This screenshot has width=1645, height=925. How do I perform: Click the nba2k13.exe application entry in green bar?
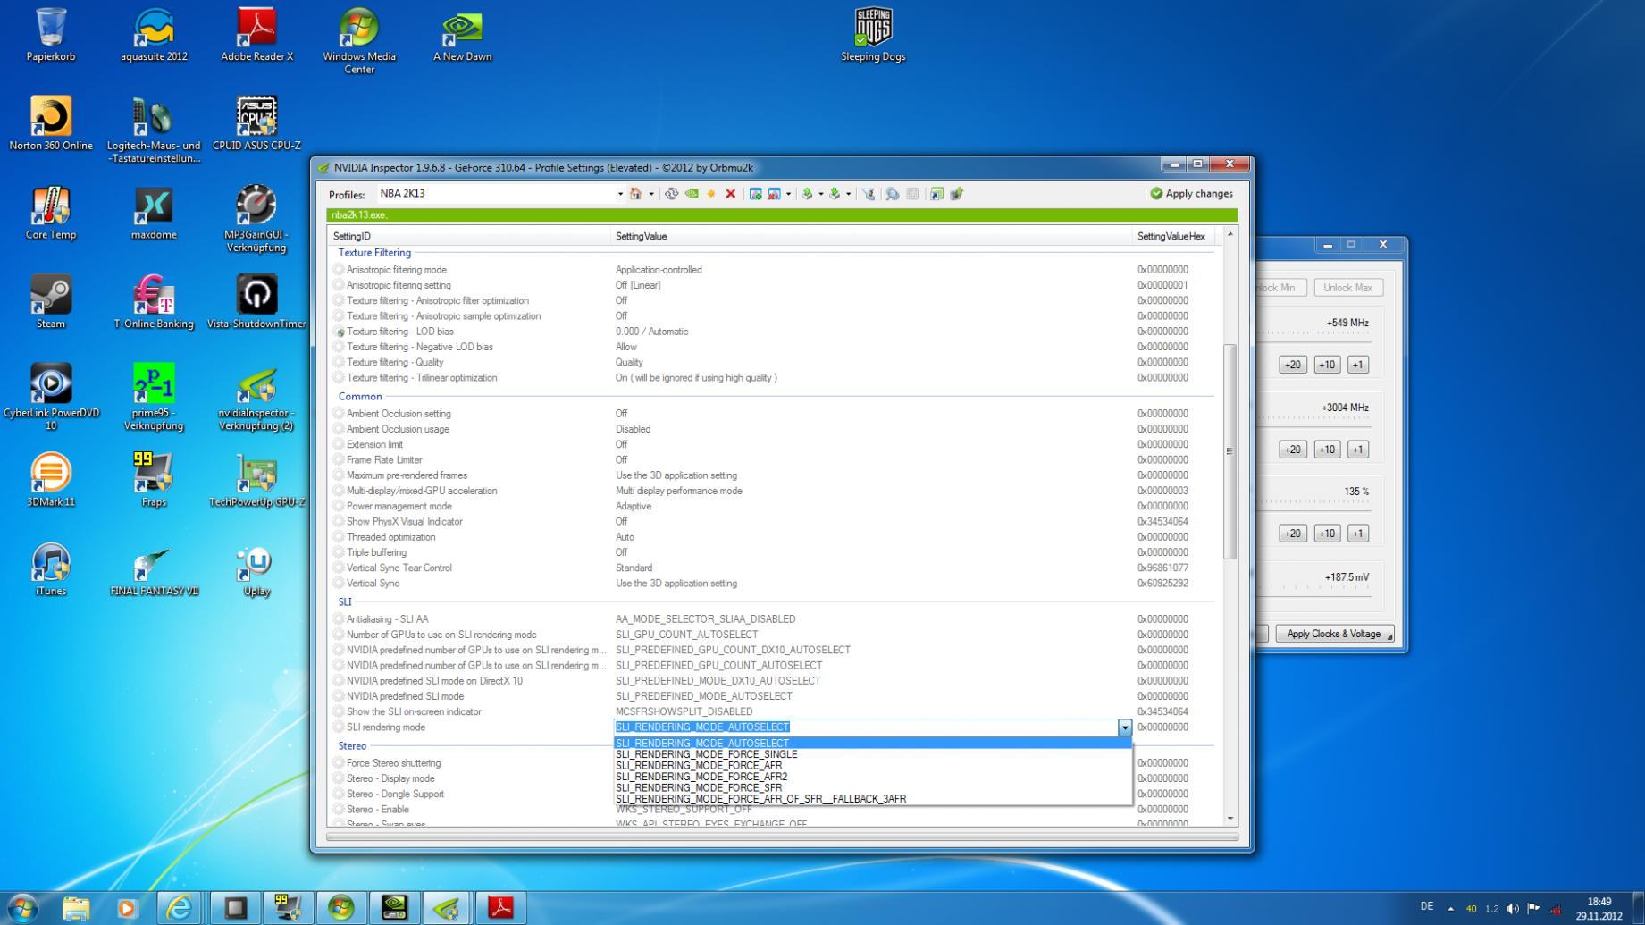pos(359,215)
